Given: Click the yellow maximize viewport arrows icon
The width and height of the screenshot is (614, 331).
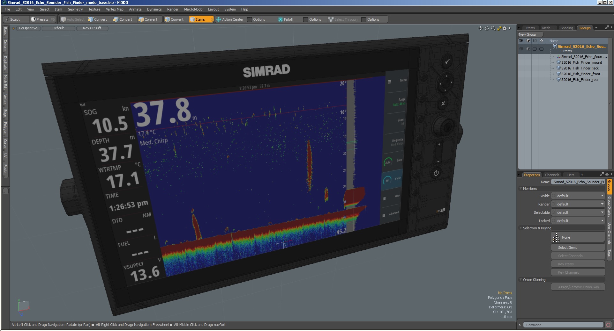Looking at the screenshot, I should [x=499, y=28].
